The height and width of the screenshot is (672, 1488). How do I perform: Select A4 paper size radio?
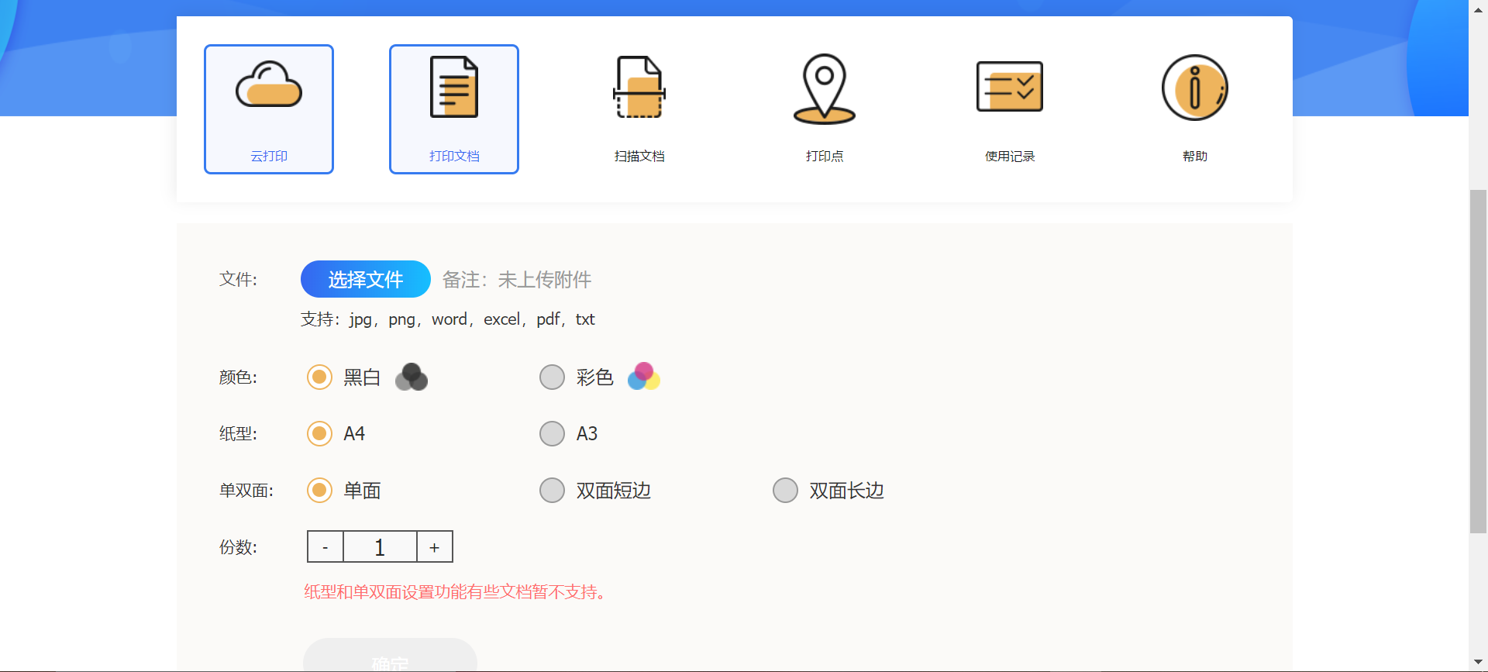point(319,433)
